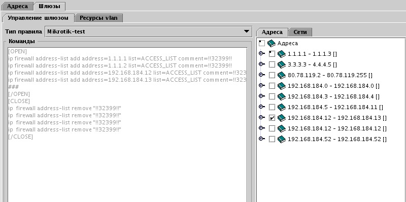This screenshot has width=406, height=202.
Task: Open the Управление шлюзом tab
Action: (x=38, y=18)
